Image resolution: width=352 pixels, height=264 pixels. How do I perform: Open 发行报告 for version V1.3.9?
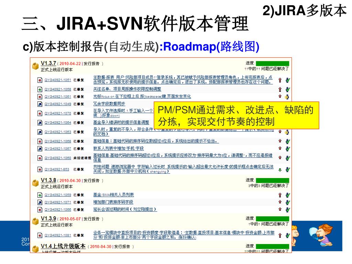pyautogui.click(x=91, y=219)
